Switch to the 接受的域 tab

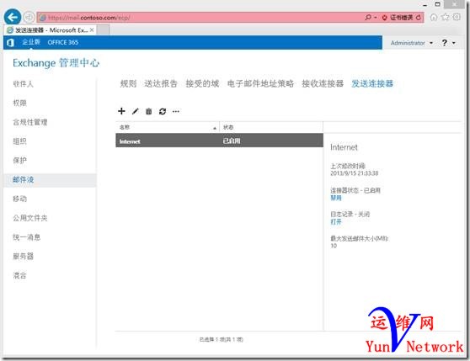click(x=202, y=83)
